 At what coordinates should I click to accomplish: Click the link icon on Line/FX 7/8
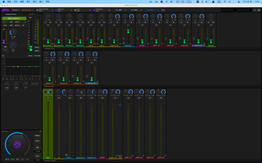point(120,44)
